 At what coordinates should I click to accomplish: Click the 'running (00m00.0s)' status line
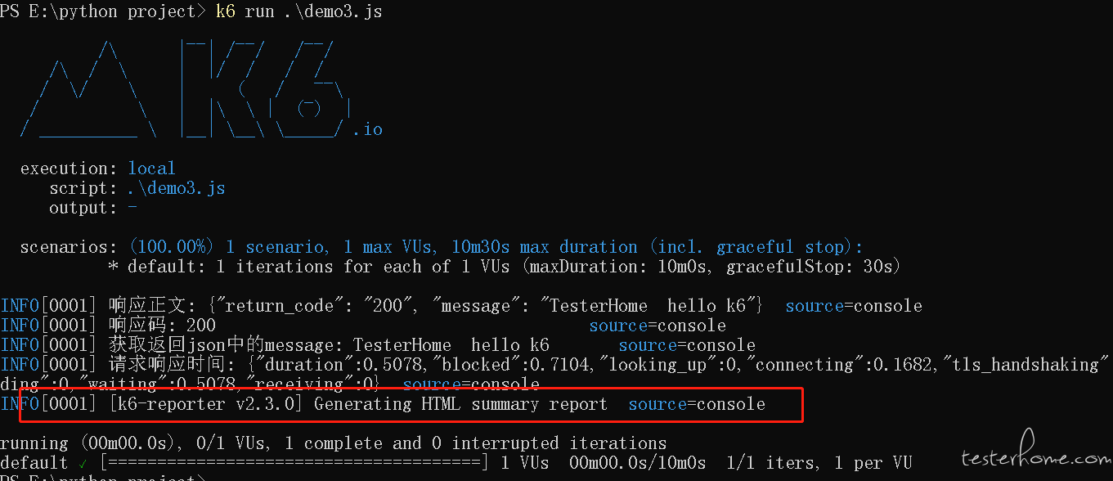[334, 443]
